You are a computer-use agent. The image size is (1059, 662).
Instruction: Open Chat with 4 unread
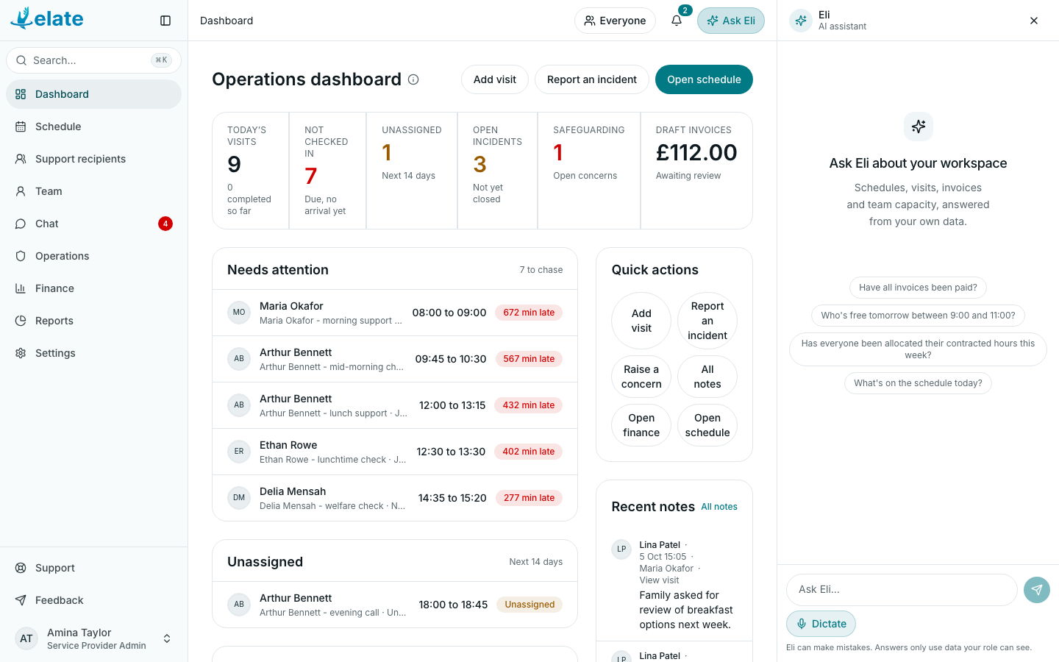coord(93,224)
